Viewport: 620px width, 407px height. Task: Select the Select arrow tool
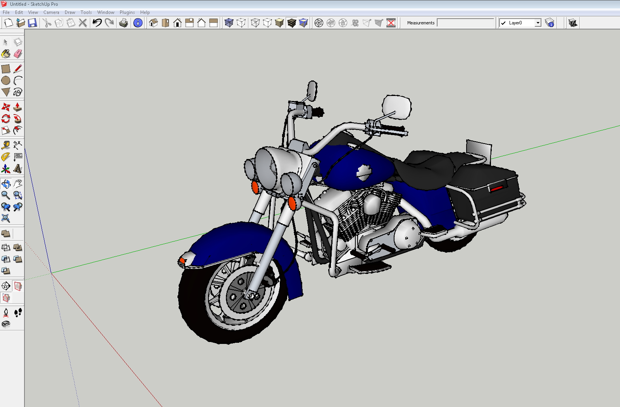pyautogui.click(x=6, y=42)
